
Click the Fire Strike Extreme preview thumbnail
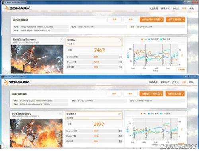[x=37, y=59]
